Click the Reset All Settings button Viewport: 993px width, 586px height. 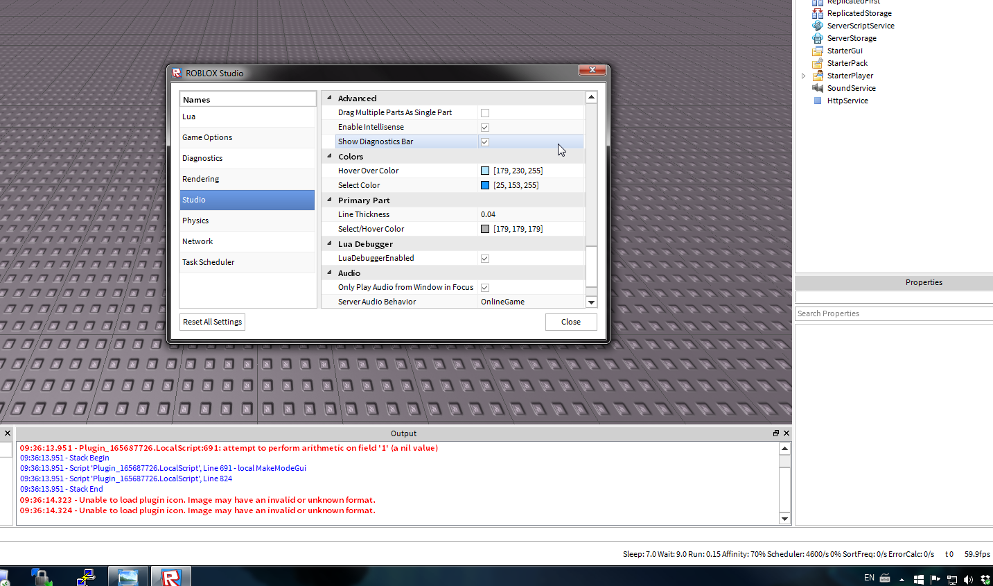[x=211, y=322]
